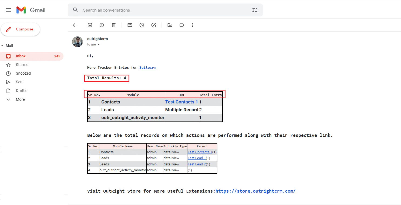Image resolution: width=401 pixels, height=205 pixels.
Task: Open Test Contacts 1 link in records table
Action: pyautogui.click(x=200, y=152)
